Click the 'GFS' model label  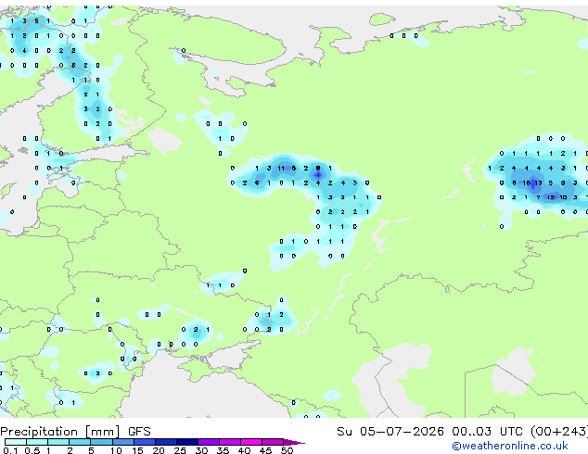[139, 432]
